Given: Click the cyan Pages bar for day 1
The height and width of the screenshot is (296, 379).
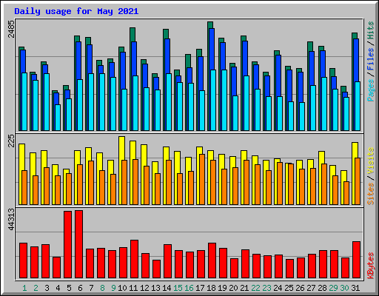Looking at the screenshot, I should [x=24, y=101].
